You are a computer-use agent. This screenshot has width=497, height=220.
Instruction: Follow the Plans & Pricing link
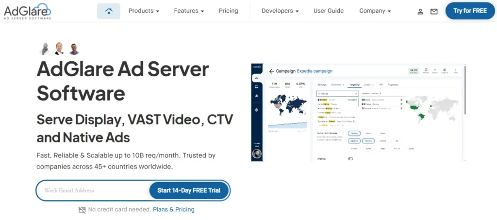point(173,210)
